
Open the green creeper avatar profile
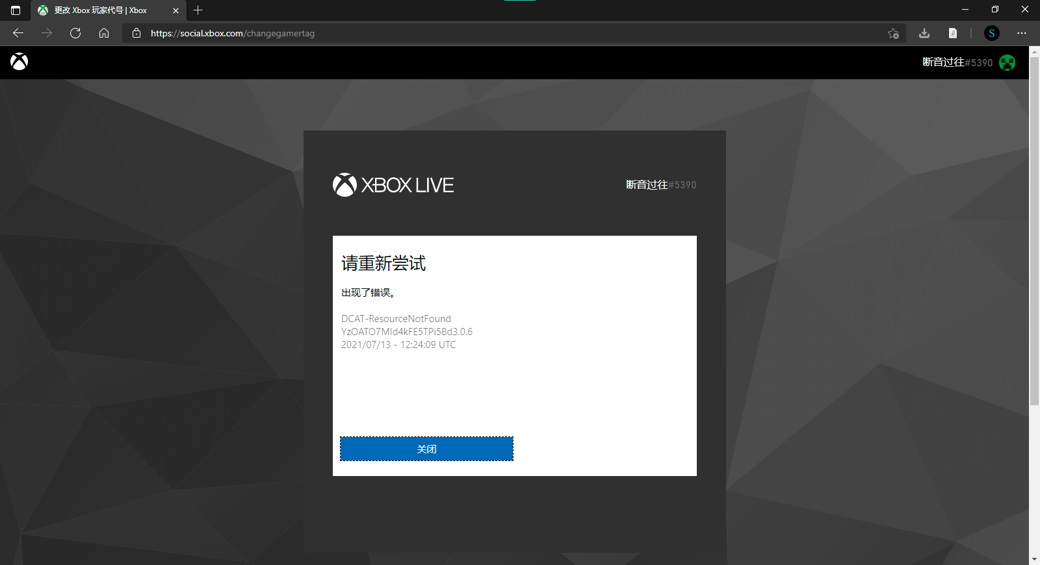point(1007,62)
